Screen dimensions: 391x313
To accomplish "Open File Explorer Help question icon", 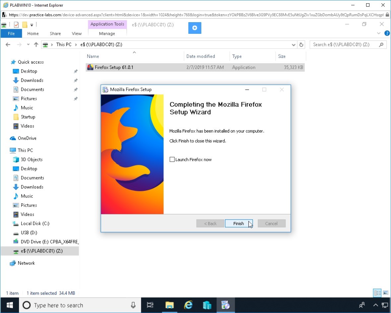I will pos(387,33).
